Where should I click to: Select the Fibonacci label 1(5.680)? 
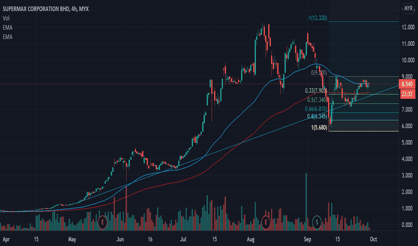(x=319, y=127)
